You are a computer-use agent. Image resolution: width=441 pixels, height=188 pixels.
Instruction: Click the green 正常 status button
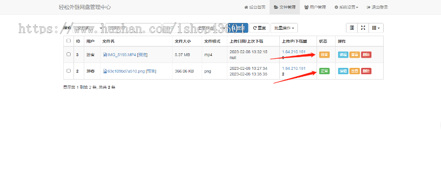324,71
